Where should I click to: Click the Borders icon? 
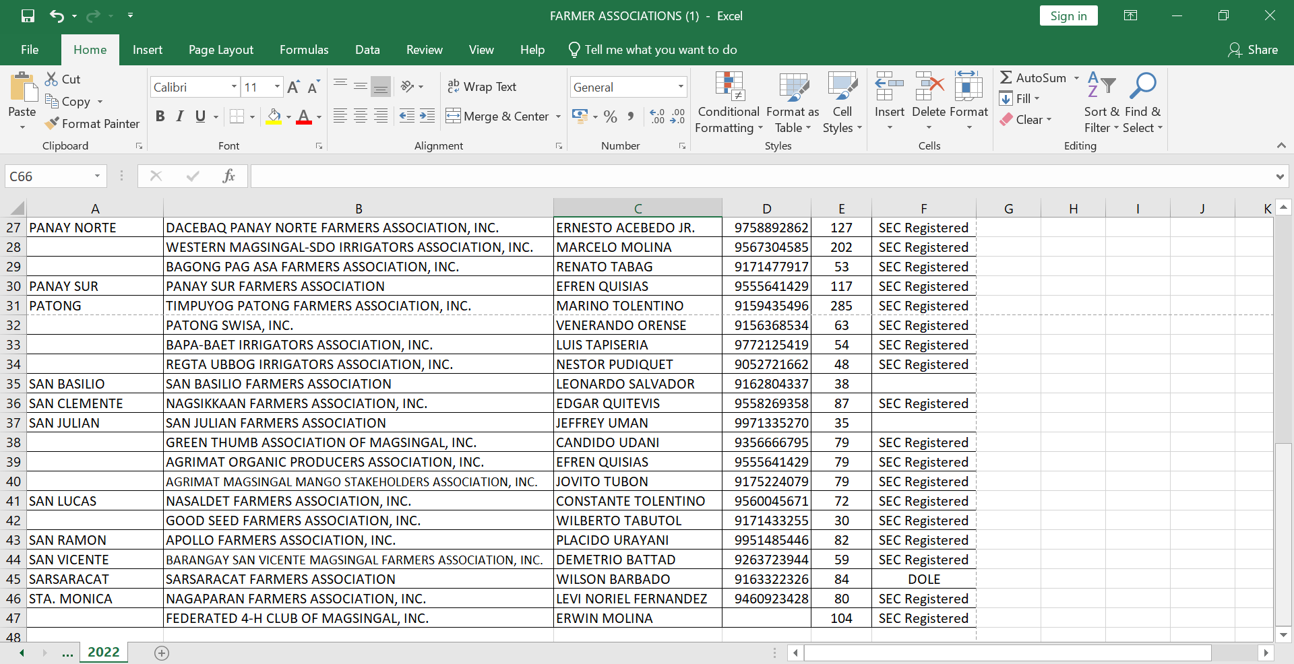pyautogui.click(x=237, y=117)
